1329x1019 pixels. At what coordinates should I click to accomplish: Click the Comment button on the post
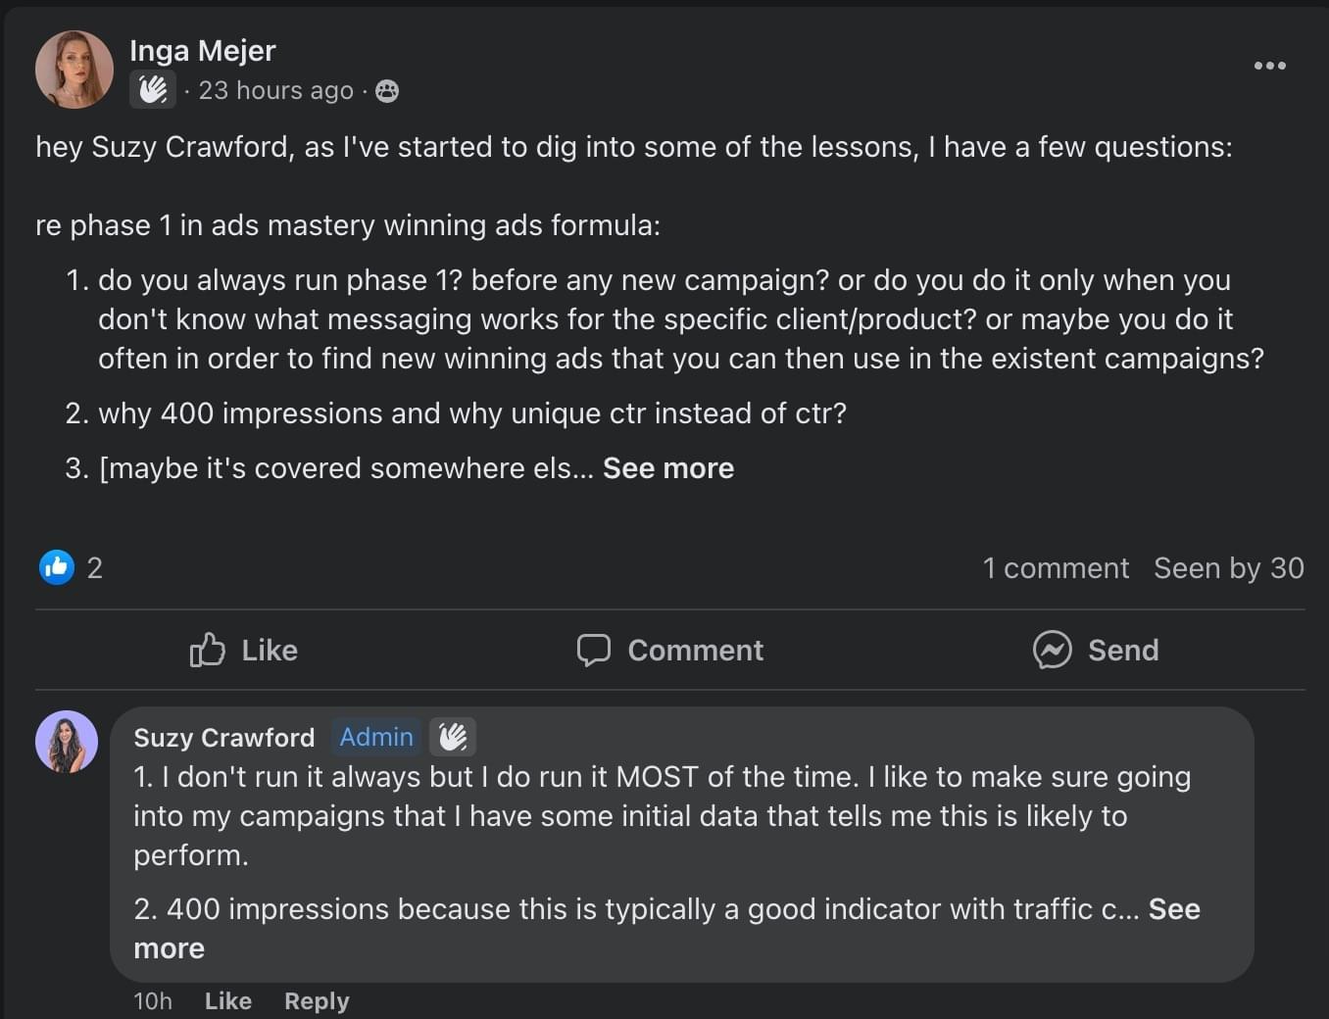pos(670,650)
